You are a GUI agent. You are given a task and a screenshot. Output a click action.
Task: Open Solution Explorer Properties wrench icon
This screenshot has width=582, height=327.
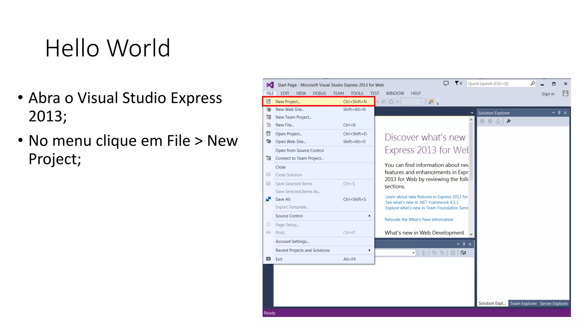(509, 121)
